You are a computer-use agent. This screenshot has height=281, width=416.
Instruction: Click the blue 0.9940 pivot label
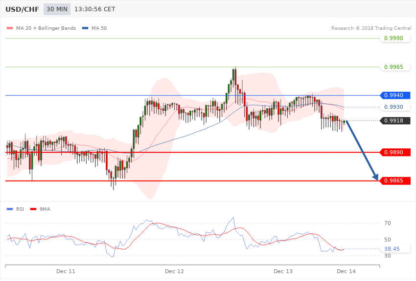pos(395,95)
